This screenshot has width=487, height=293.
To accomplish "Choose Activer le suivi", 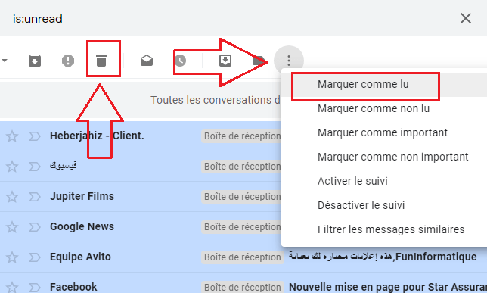I will click(352, 182).
